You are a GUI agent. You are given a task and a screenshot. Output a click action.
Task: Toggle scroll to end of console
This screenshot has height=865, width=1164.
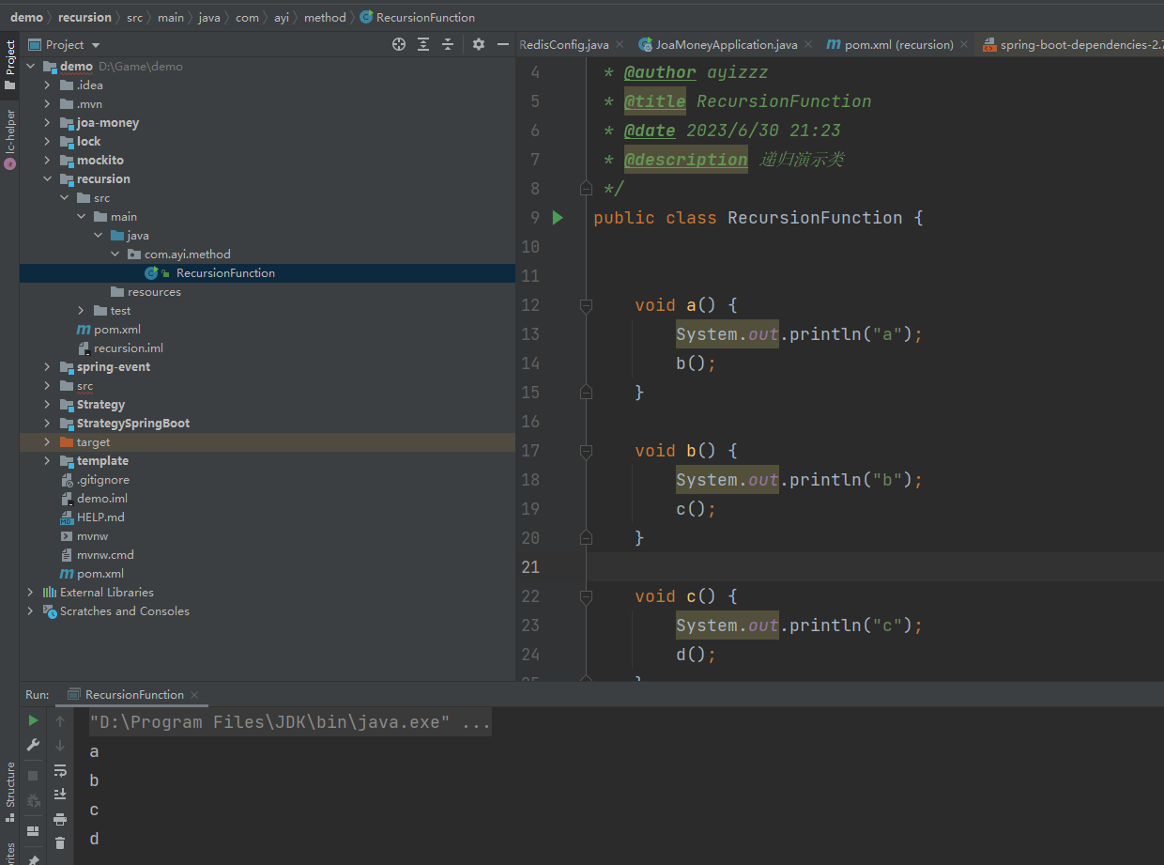click(x=60, y=795)
